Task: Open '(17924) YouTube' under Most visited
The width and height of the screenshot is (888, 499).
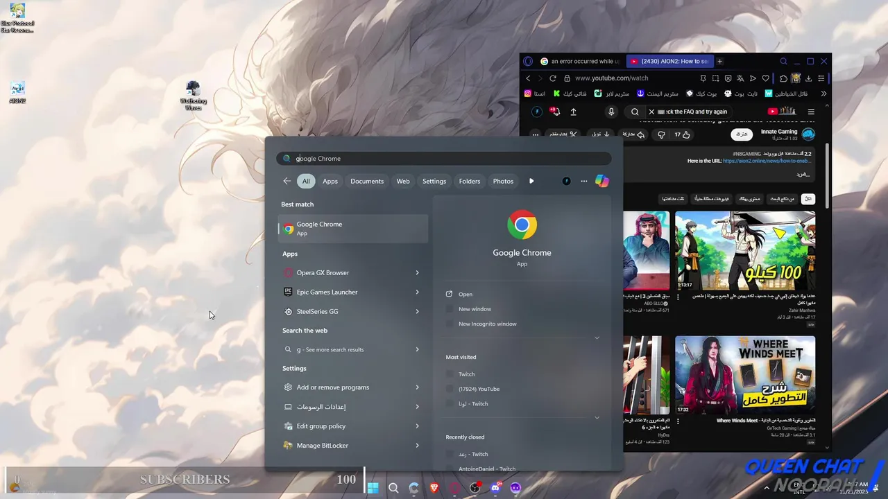Action: click(x=479, y=389)
